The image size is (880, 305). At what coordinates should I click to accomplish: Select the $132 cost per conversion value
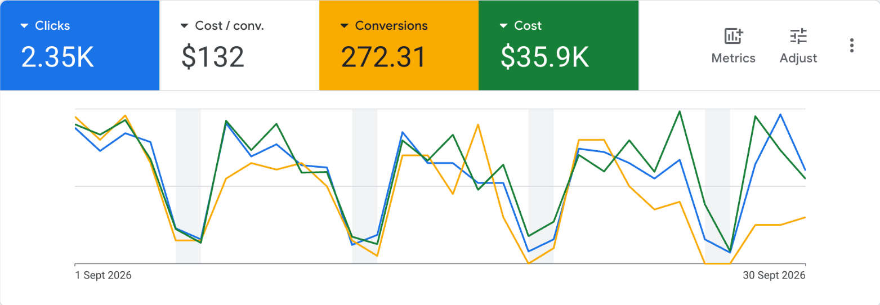point(213,57)
